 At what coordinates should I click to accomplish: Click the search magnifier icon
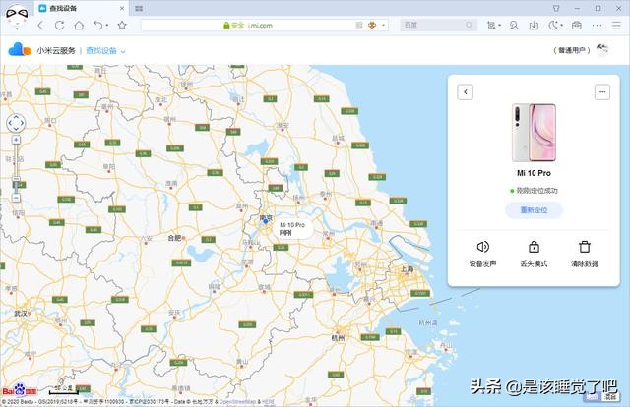click(x=470, y=25)
